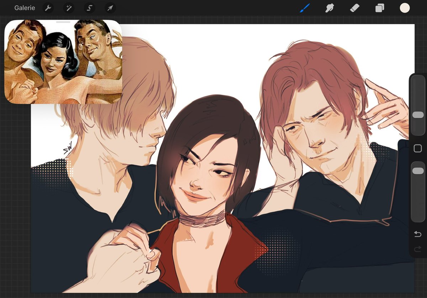Select the Transform arrow tool
This screenshot has height=298, width=427.
click(110, 8)
